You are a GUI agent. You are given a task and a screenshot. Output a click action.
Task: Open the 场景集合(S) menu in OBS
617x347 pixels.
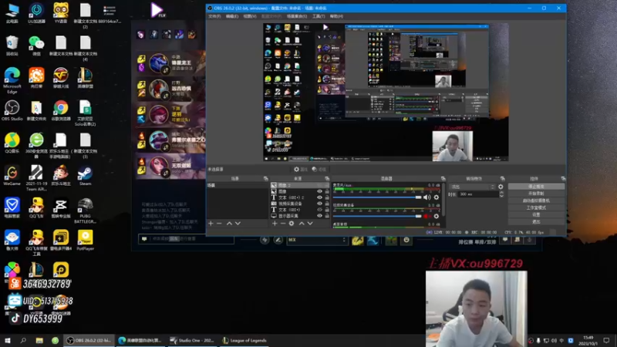297,16
